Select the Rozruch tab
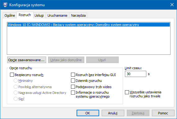Image resolution: width=177 pixels, height=119 pixels. [25, 15]
